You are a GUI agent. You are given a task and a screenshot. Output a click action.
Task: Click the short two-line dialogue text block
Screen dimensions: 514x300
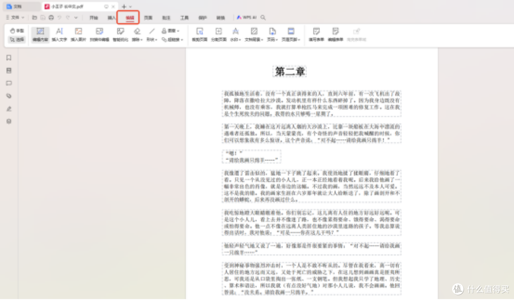click(252, 156)
